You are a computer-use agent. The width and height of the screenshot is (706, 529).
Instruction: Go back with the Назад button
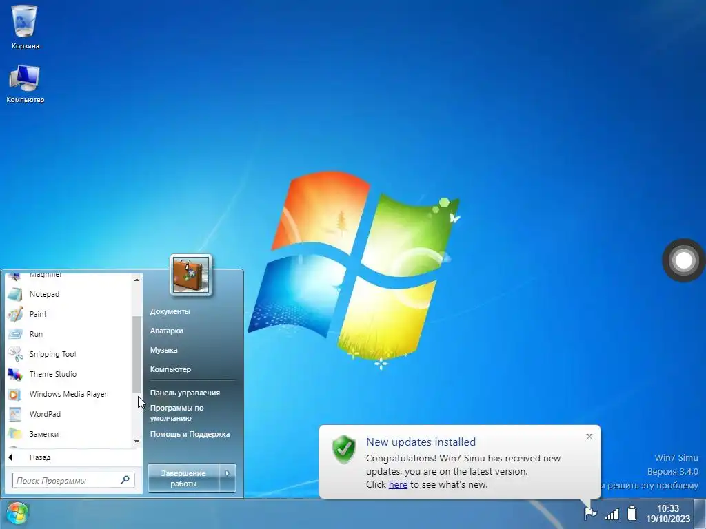73,457
